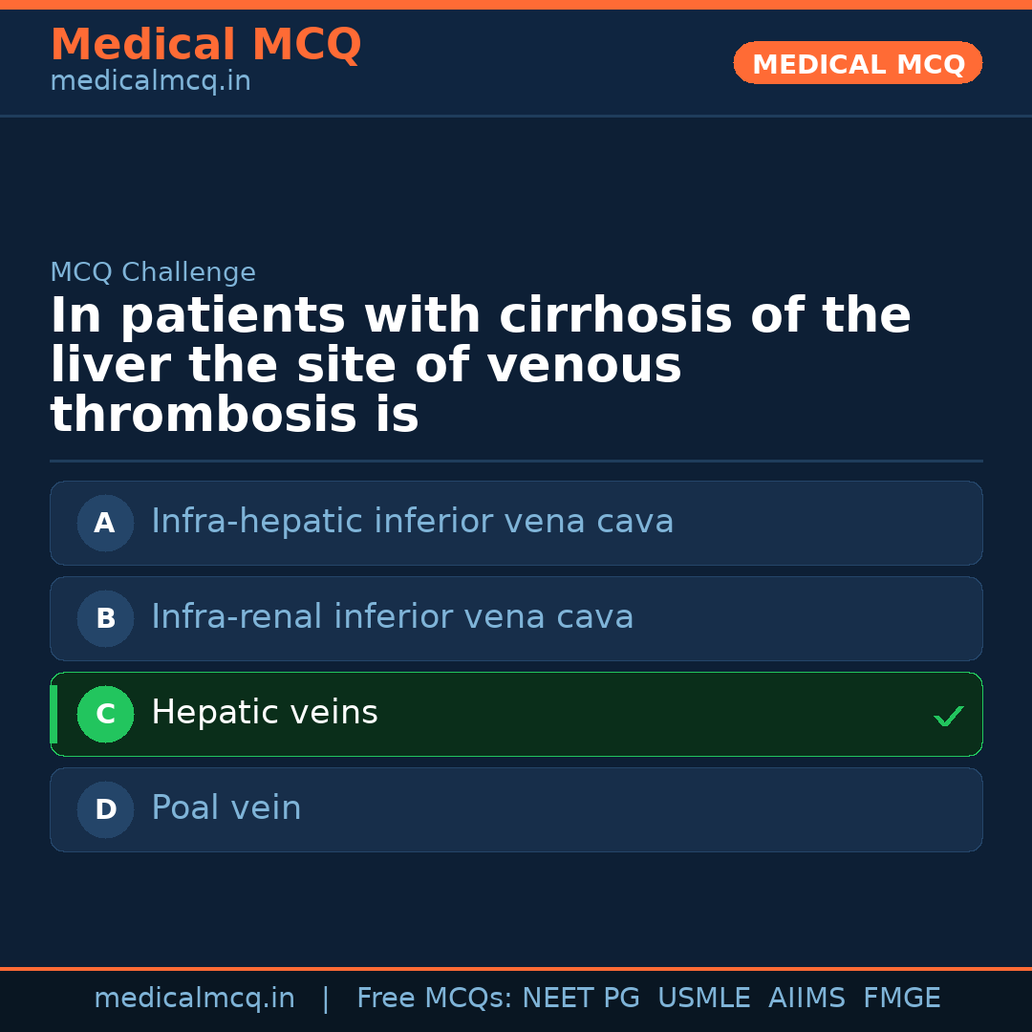Click the letter A circle badge

click(x=105, y=523)
